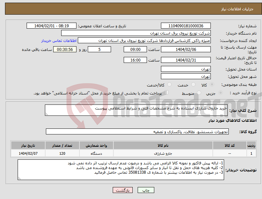Viewport: 262px width, 199px height.
Task: Click the request creator field منیژه راکی
Action: (x=144, y=41)
